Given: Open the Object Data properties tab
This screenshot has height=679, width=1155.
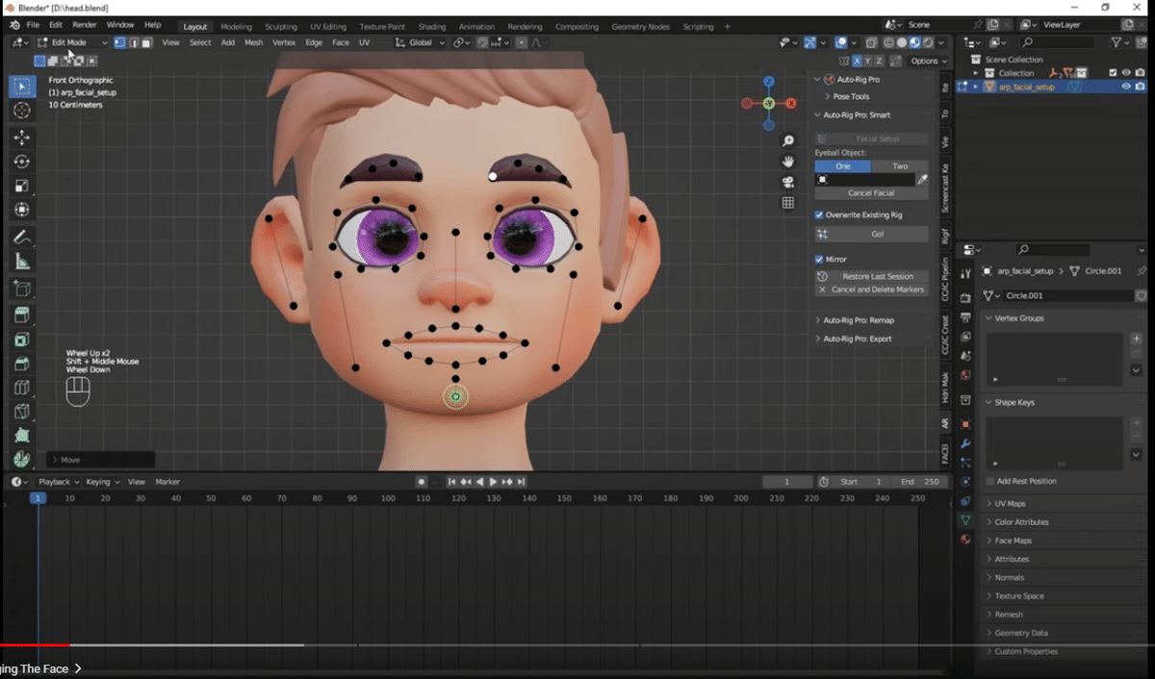Looking at the screenshot, I should pyautogui.click(x=965, y=519).
